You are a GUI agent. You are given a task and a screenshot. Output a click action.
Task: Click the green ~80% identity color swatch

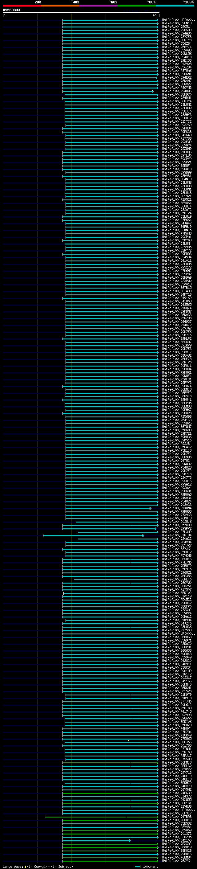[137, 6]
